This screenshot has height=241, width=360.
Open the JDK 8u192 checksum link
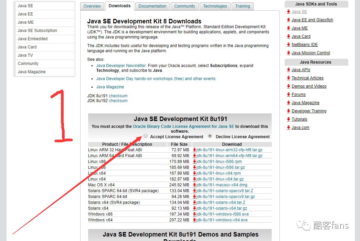118,101
